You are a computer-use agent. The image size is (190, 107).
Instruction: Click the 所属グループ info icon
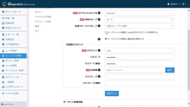click(x=99, y=19)
